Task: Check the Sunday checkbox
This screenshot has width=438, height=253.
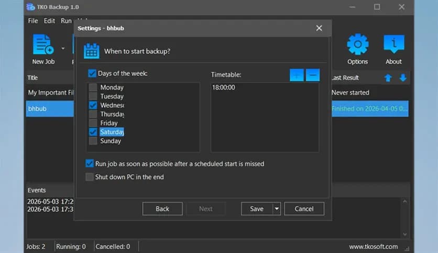Action: [93, 141]
